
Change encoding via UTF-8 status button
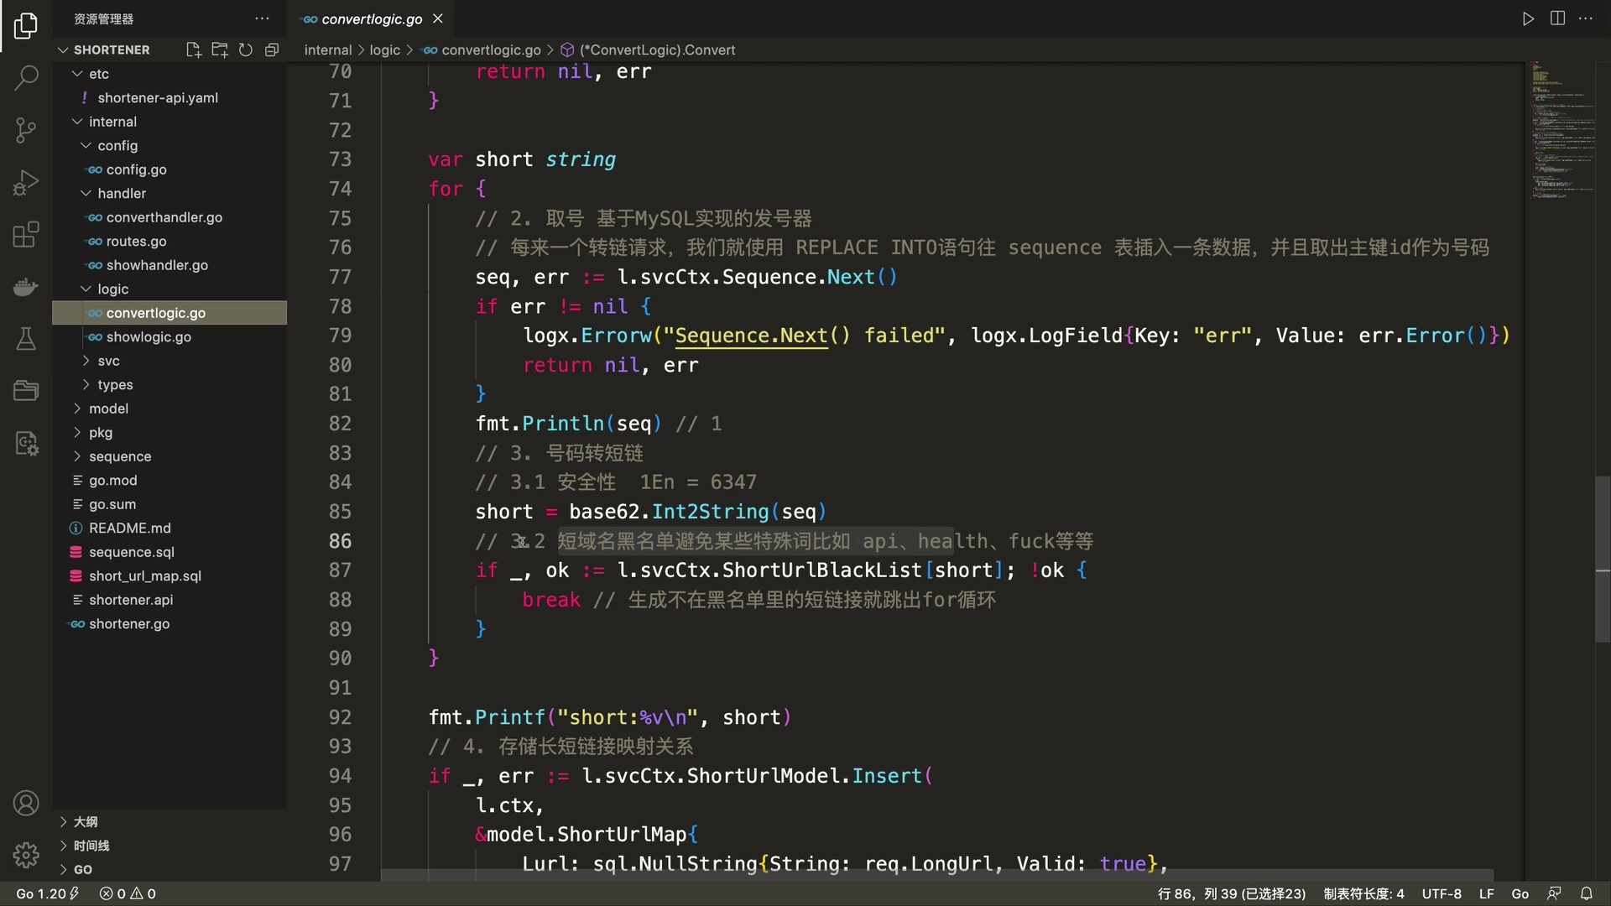[1441, 893]
